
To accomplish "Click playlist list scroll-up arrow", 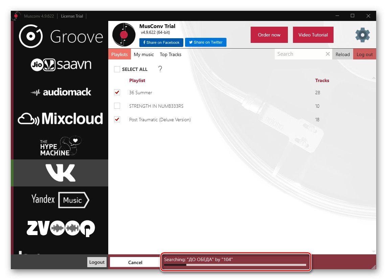I will click(x=374, y=78).
